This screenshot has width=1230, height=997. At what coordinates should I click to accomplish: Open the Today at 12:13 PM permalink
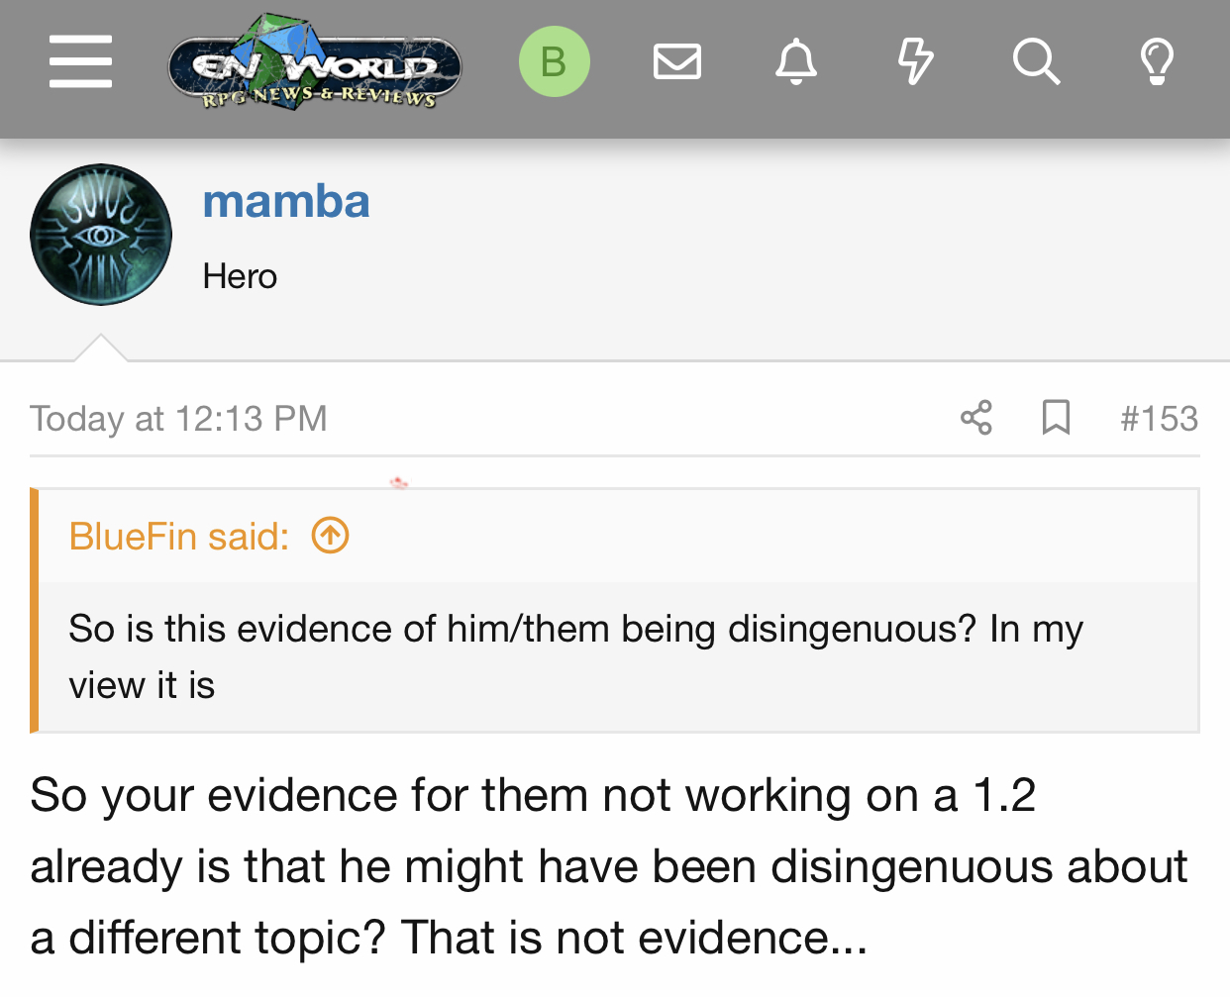[x=178, y=419]
